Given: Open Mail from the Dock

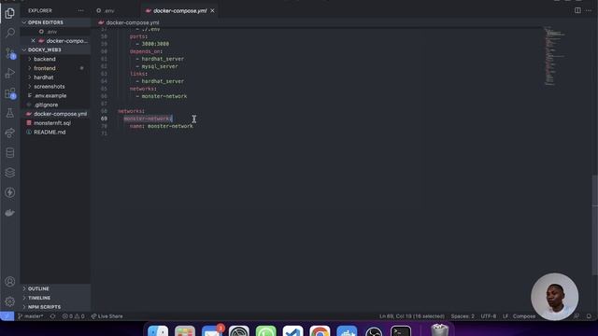Looking at the screenshot, I should click(212, 330).
